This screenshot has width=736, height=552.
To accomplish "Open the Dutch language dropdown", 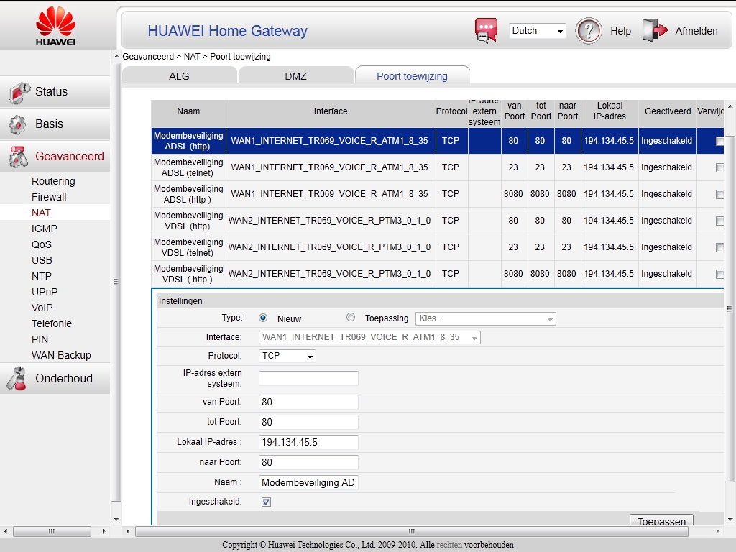I will [x=538, y=30].
